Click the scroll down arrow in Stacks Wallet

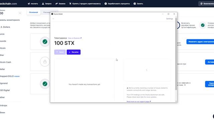[176, 101]
